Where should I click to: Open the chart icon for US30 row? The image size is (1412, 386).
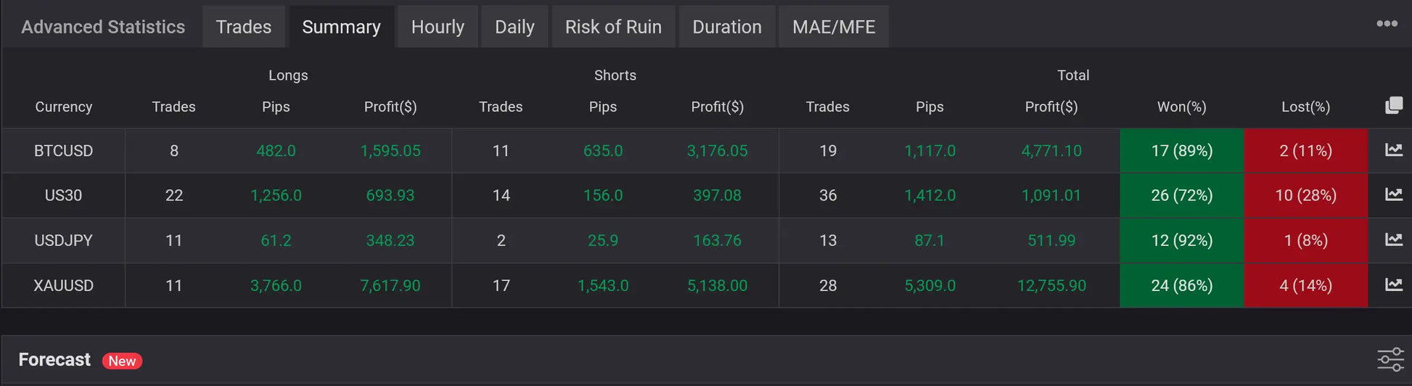tap(1394, 194)
